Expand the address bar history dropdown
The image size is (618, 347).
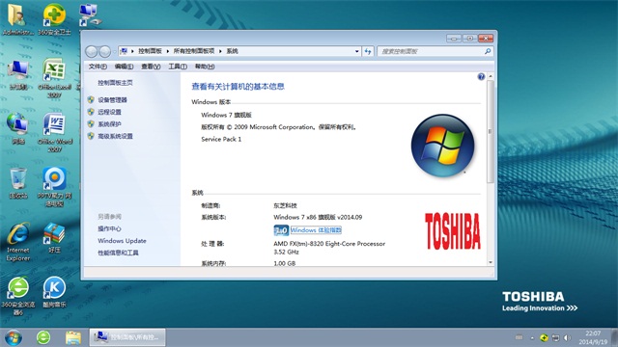pyautogui.click(x=356, y=51)
